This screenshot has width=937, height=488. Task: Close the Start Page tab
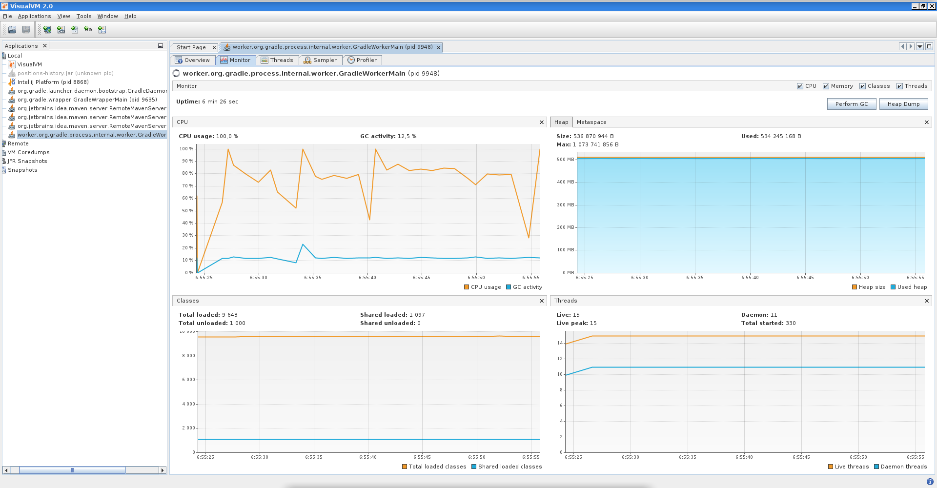[214, 47]
